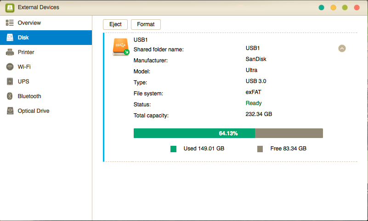
Task: Click the Wi-Fi signal icon
Action: pyautogui.click(x=10, y=67)
